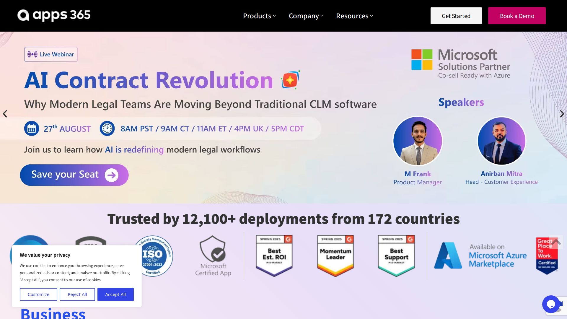Click the Speakers heading
The image size is (567, 319).
[x=461, y=102]
